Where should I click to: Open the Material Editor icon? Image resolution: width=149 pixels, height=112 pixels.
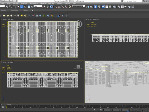click(114, 7)
